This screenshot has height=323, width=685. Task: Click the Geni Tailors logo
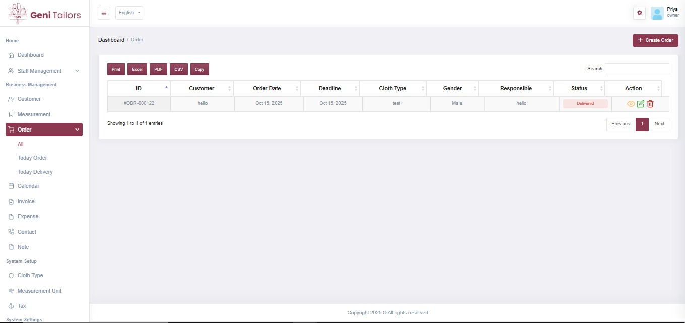[x=44, y=14]
